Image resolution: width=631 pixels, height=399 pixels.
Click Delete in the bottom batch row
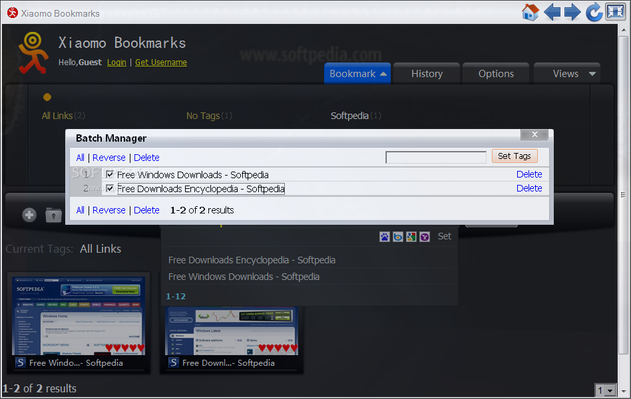[146, 210]
